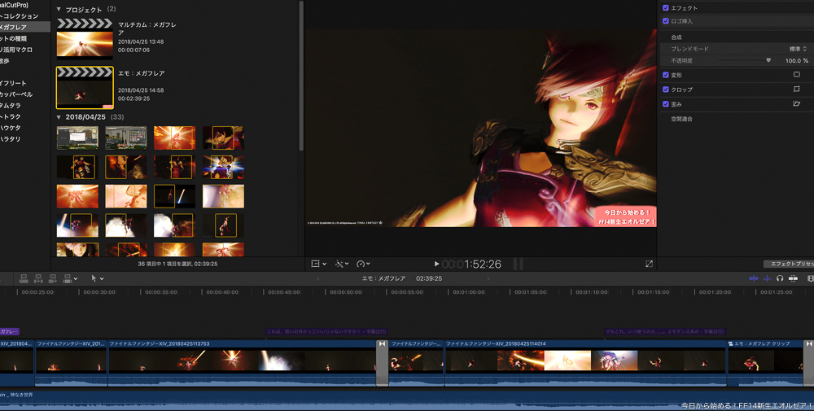Click the エフェクトプリセット save button

point(789,265)
